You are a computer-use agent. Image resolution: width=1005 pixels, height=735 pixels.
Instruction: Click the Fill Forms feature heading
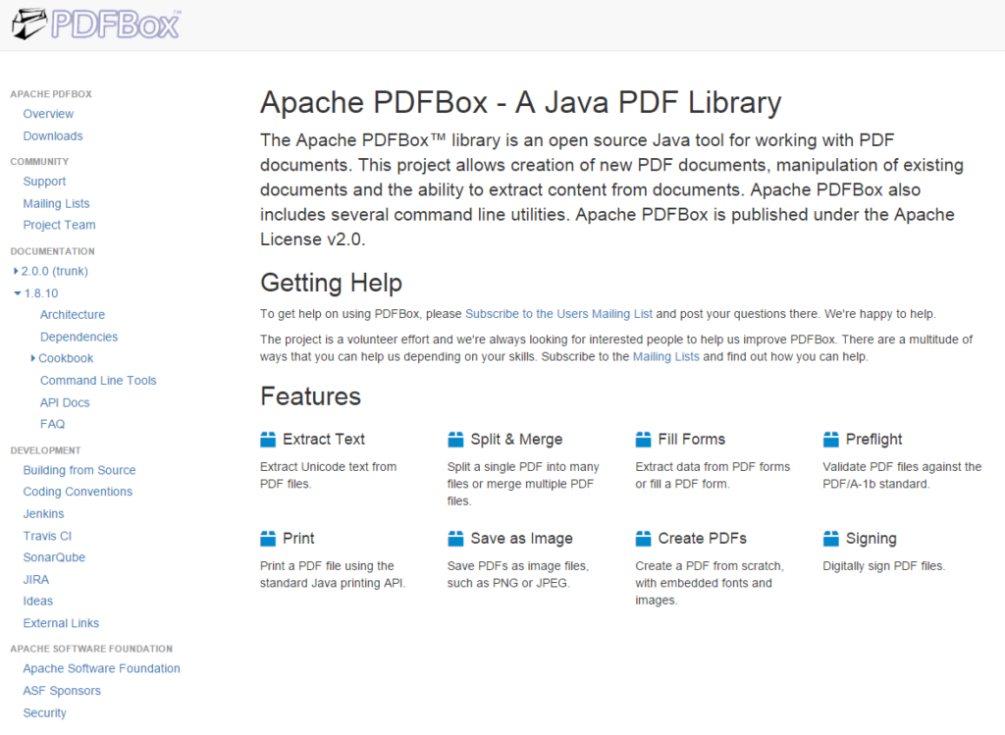pos(692,440)
